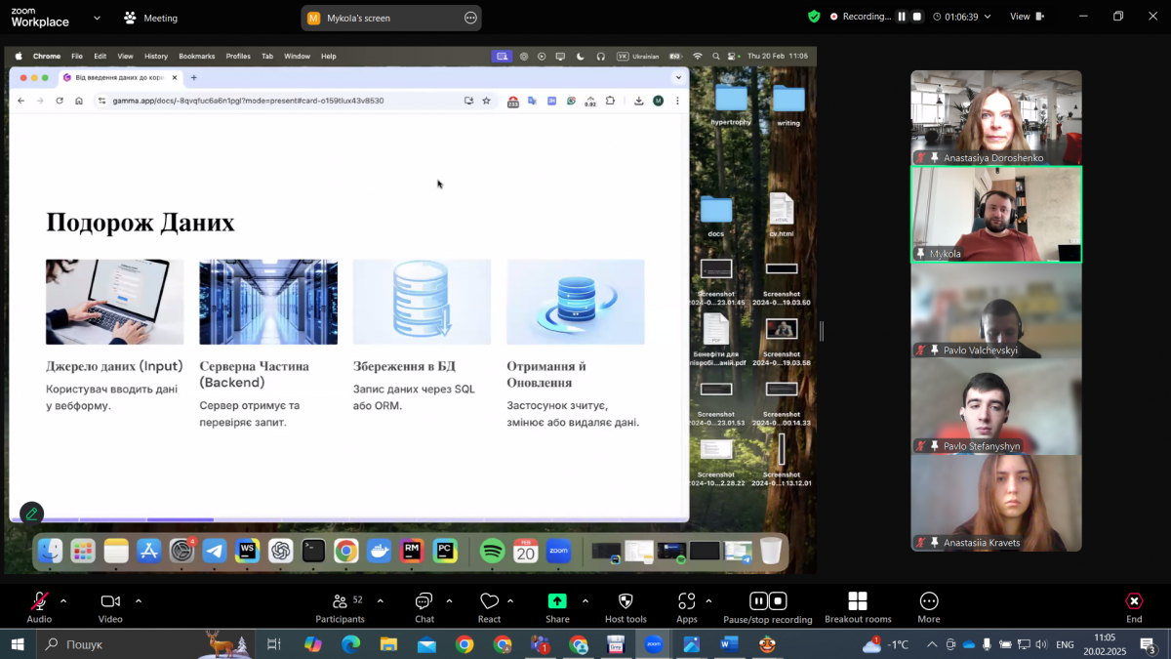The image size is (1171, 659).
Task: Unmute the Audio microphone
Action: pos(39,601)
